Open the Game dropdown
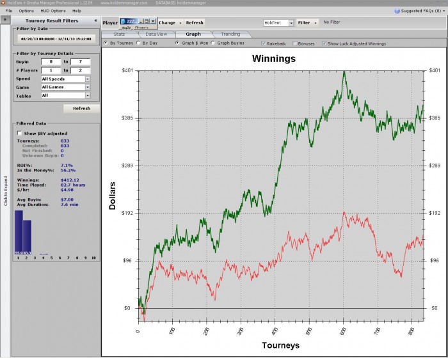Image resolution: width=448 pixels, height=358 pixels. point(88,87)
